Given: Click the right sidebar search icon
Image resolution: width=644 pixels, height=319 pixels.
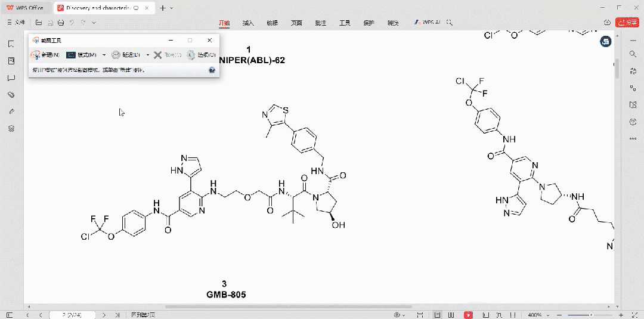Looking at the screenshot, I should (633, 54).
